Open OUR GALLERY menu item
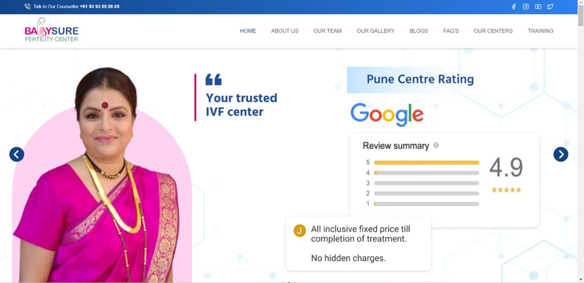The width and height of the screenshot is (584, 283). 375,31
